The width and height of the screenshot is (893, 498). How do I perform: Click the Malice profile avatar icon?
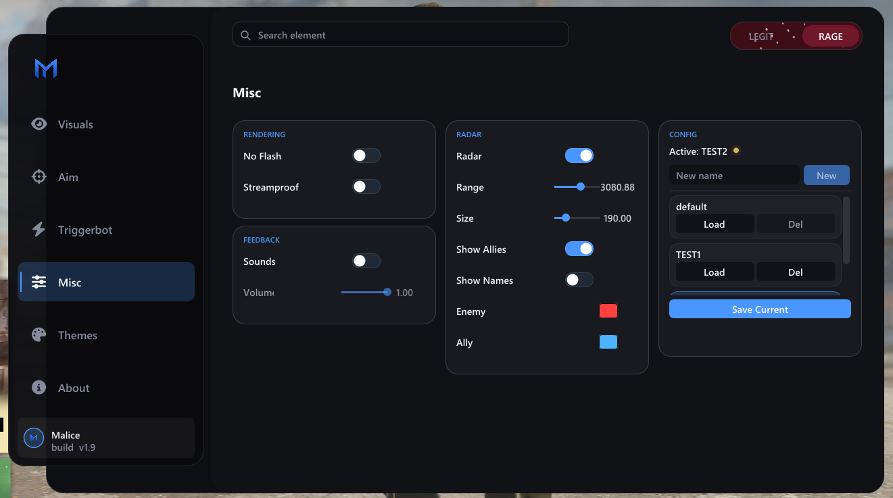34,438
